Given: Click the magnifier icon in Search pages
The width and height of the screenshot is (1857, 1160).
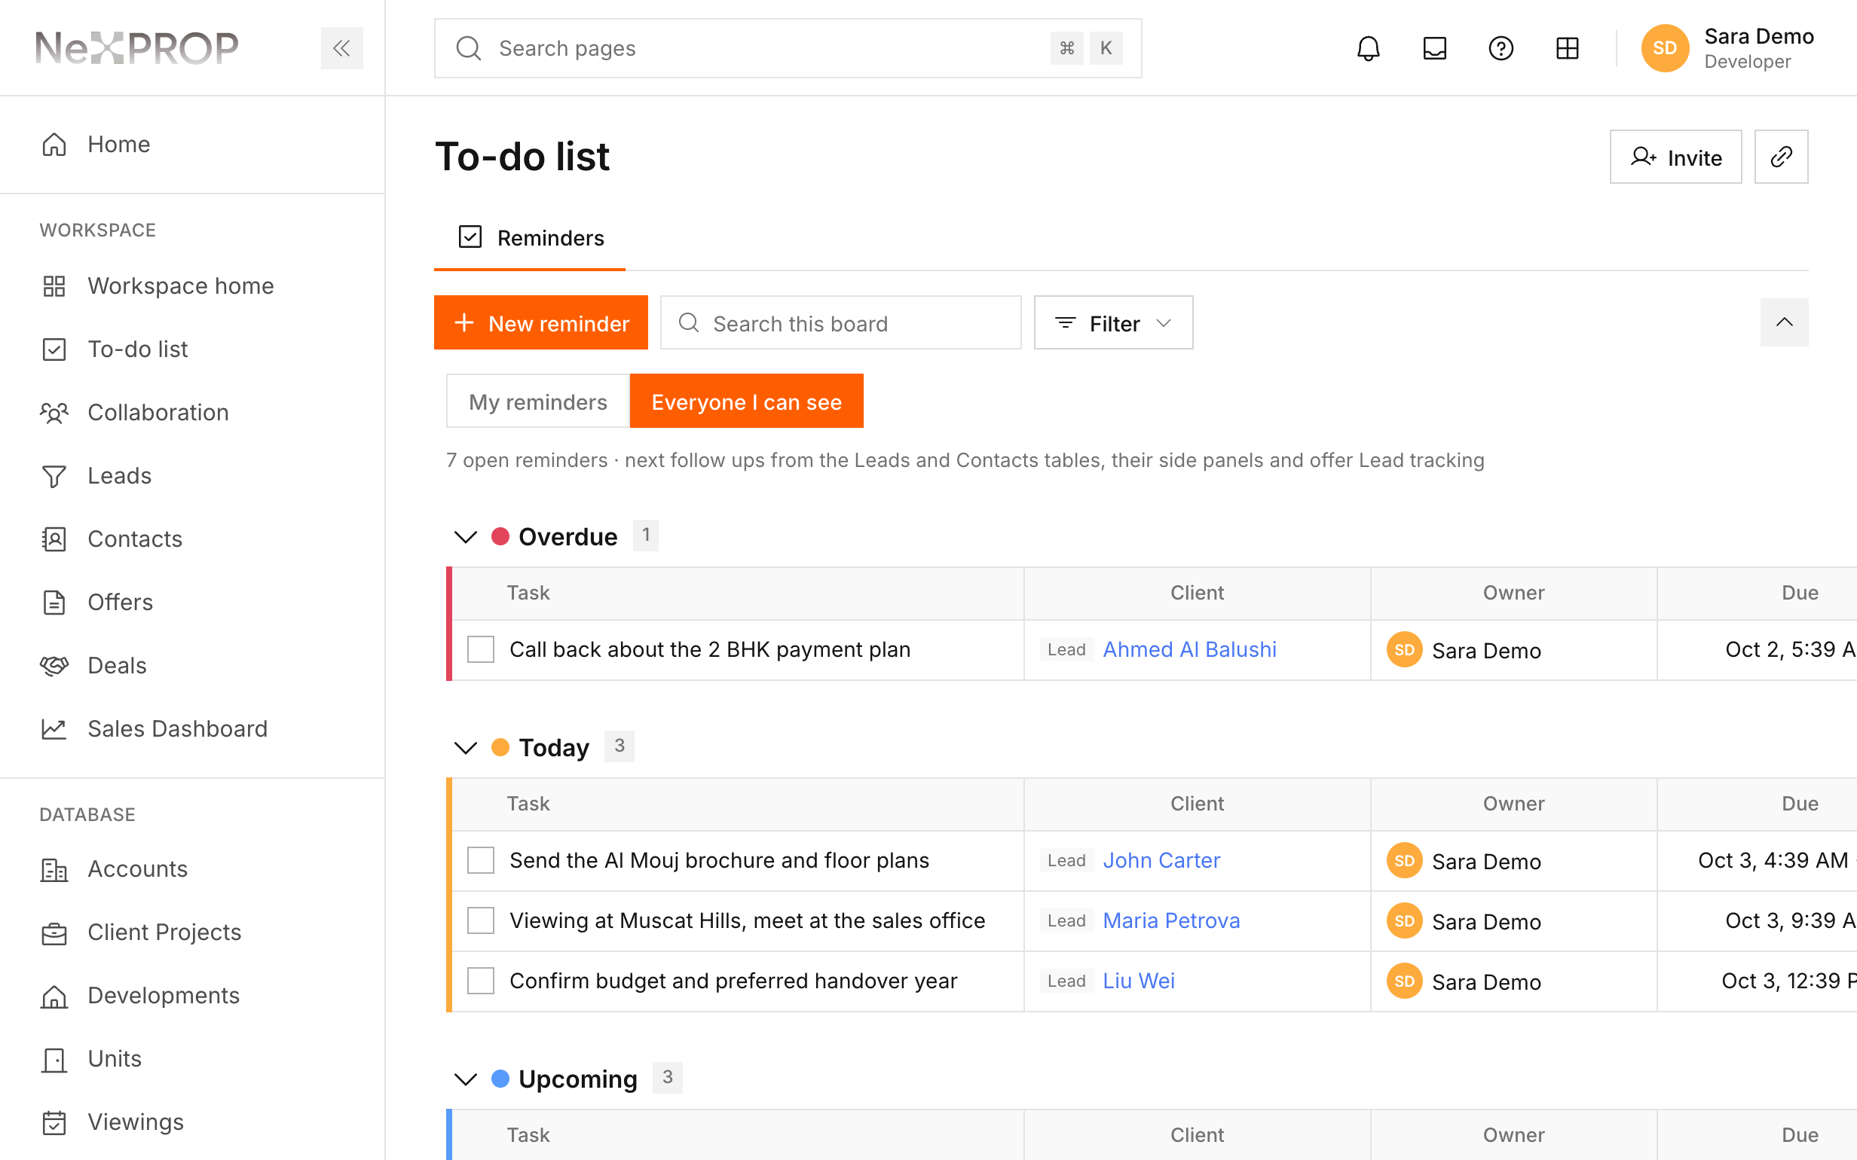Looking at the screenshot, I should (x=468, y=48).
